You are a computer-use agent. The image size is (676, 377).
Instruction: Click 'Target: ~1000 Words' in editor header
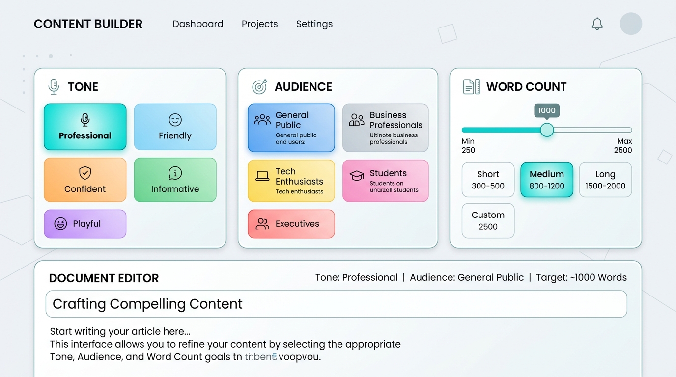[x=581, y=277]
